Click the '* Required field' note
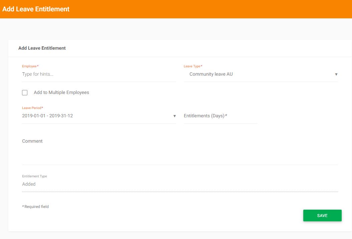The width and height of the screenshot is (352, 239). 35,207
